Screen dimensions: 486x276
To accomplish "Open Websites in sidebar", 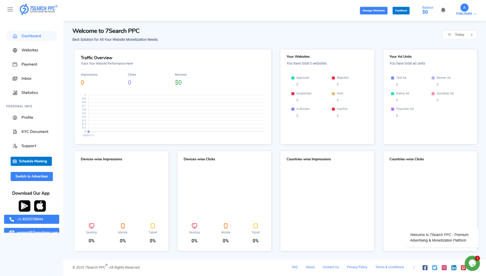I will 30,50.
